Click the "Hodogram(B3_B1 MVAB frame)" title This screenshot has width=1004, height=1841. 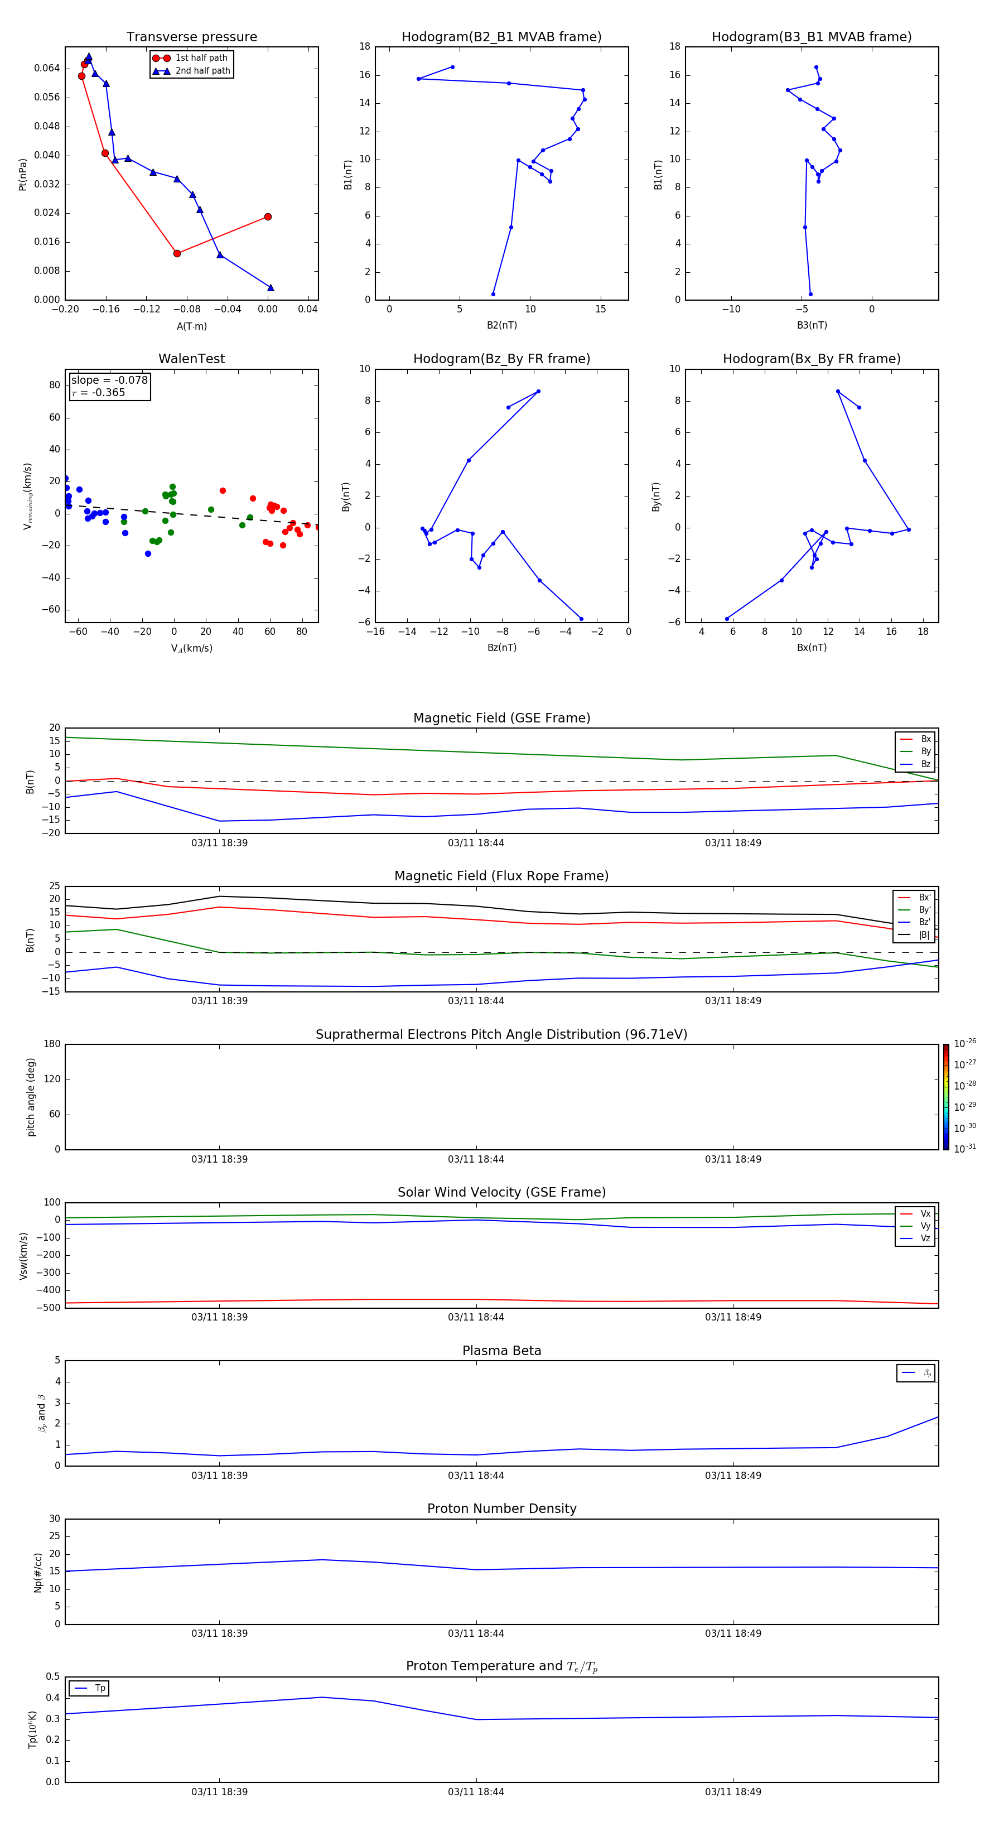click(812, 37)
